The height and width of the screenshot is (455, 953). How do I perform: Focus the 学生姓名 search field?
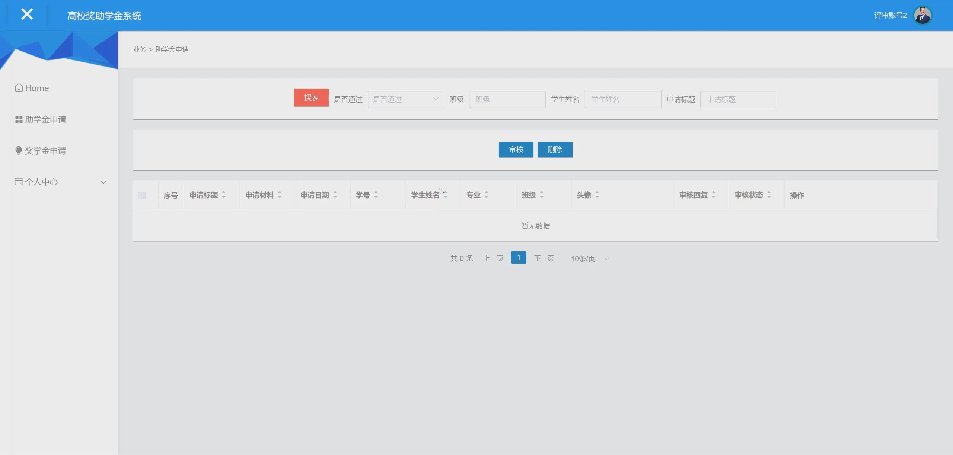click(622, 99)
